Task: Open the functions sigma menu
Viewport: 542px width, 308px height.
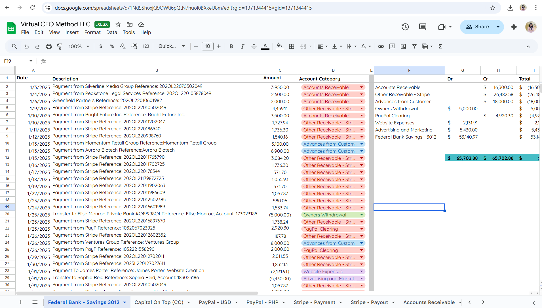Action: click(440, 46)
